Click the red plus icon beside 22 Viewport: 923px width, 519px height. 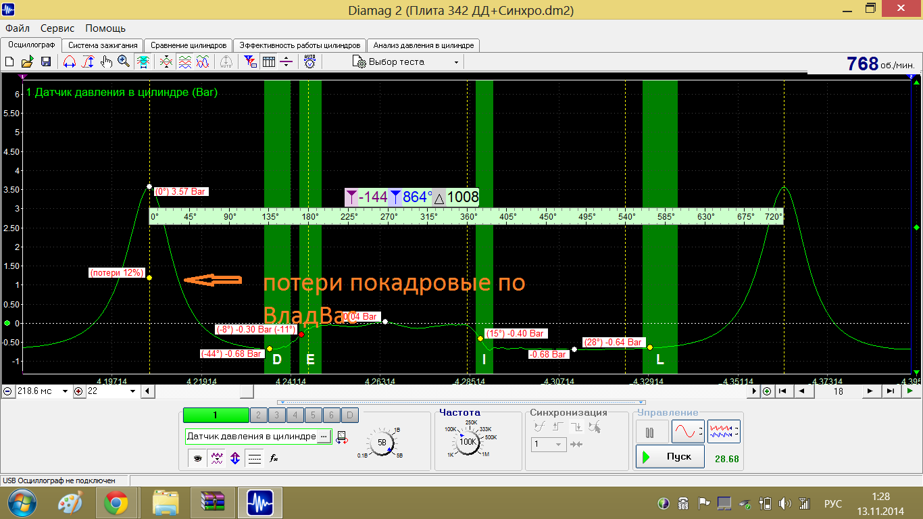pyautogui.click(x=79, y=391)
